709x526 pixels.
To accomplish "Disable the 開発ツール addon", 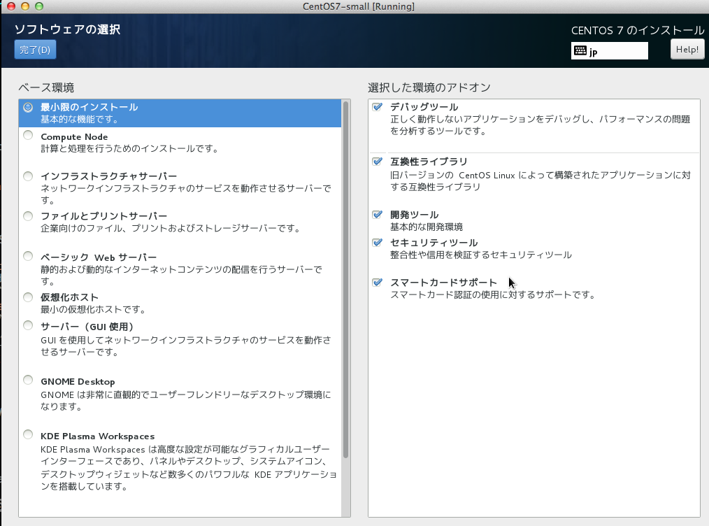I will click(378, 215).
